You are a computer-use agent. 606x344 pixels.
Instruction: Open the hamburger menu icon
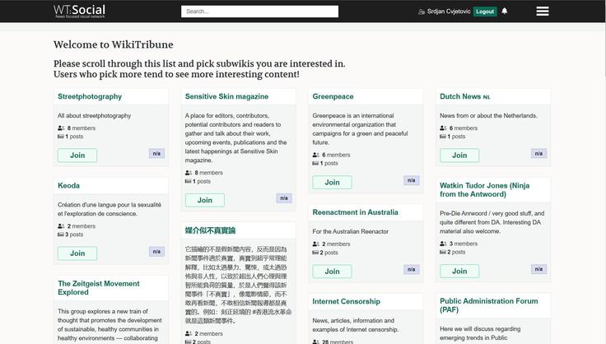pos(543,12)
